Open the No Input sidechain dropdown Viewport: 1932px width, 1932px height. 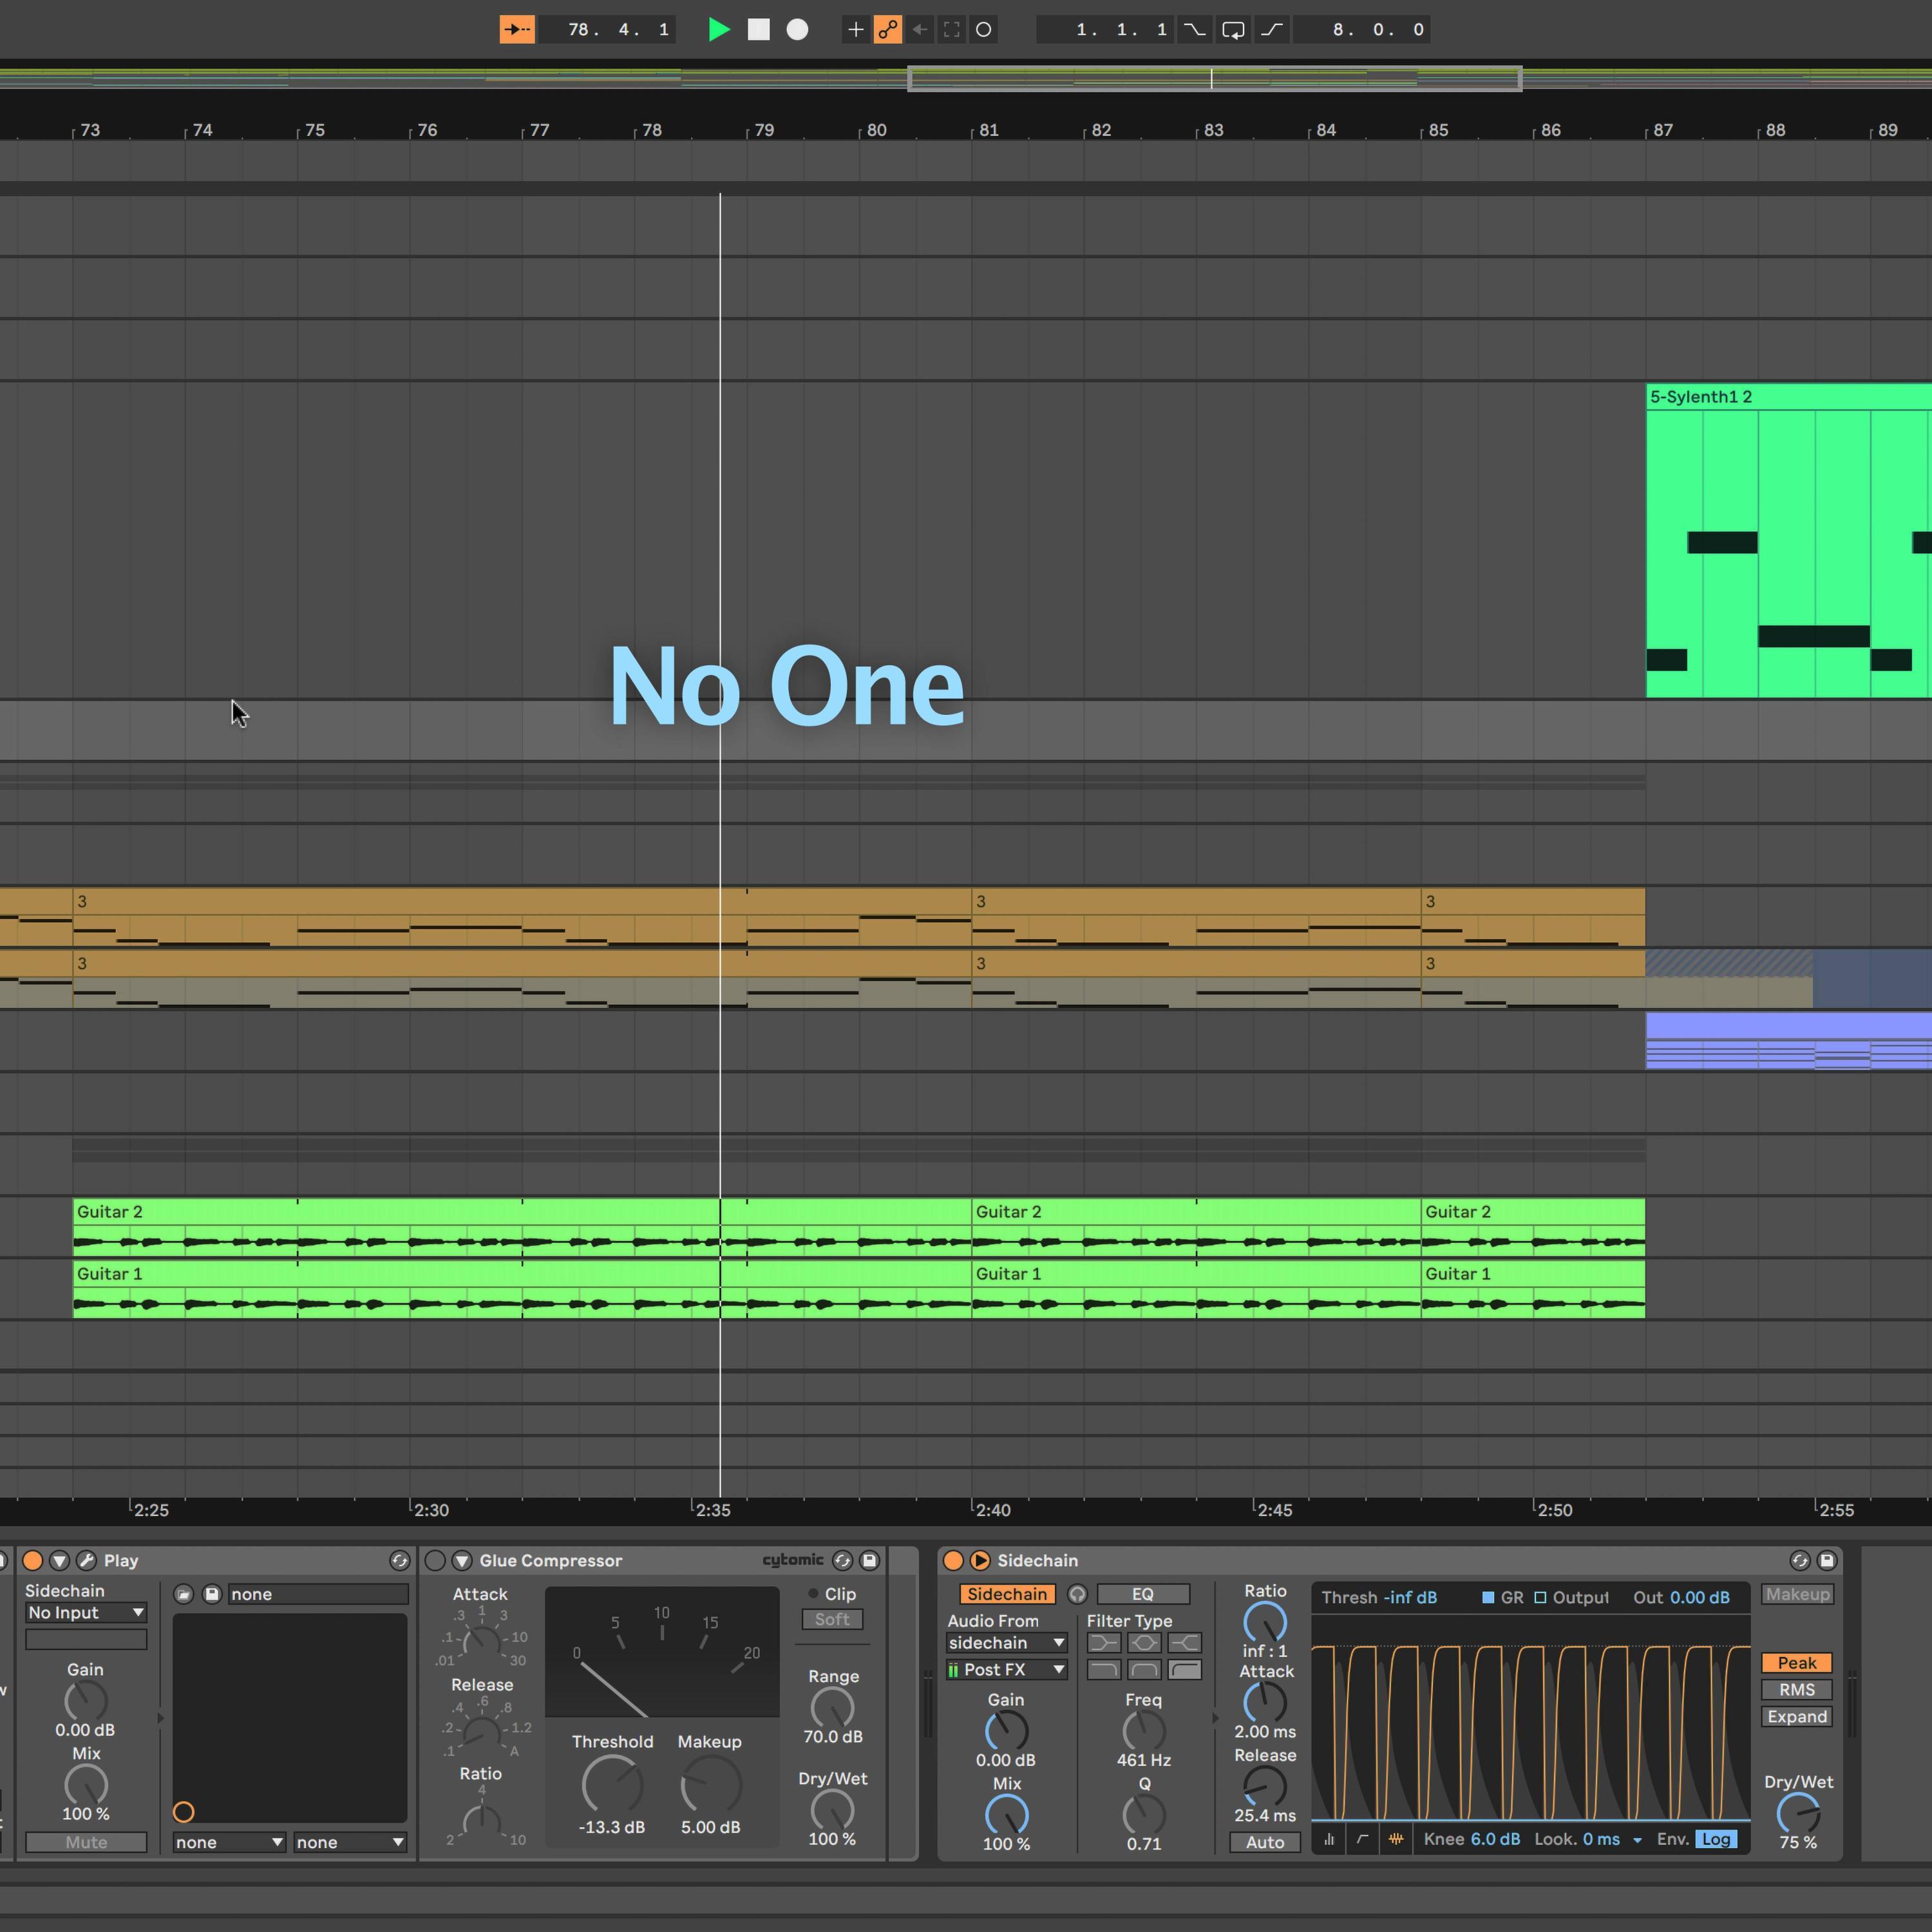tap(86, 1613)
